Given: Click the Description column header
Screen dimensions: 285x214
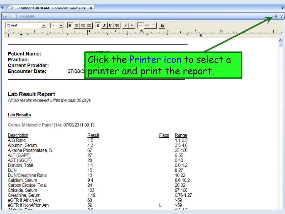Looking at the screenshot, I should 18,135.
